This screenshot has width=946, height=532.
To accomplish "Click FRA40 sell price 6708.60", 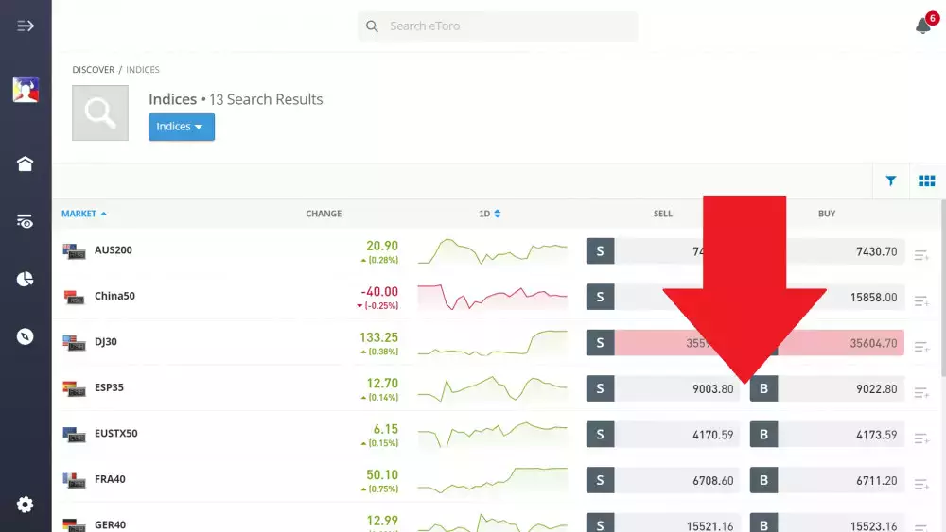I will 712,481.
